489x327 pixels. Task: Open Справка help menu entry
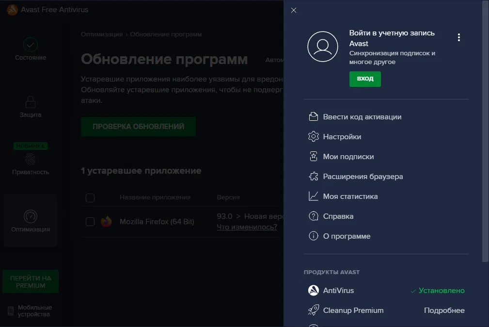pos(338,216)
